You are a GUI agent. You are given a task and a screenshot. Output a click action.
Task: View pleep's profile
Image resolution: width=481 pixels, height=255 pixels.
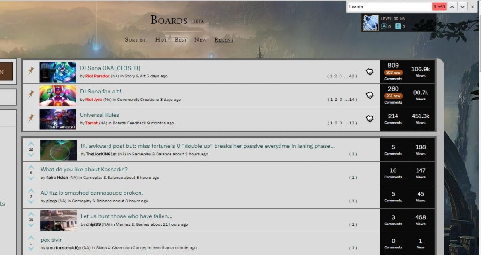(52, 201)
